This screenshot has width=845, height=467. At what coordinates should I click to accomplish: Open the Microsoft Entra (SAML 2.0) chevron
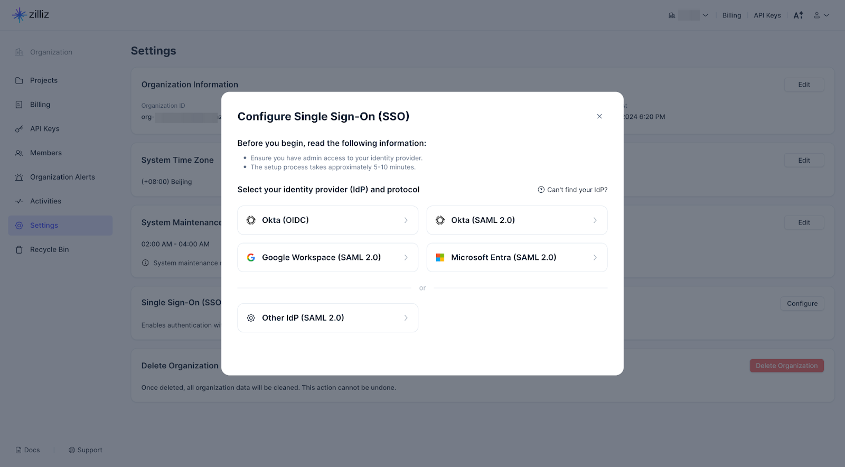[595, 258]
